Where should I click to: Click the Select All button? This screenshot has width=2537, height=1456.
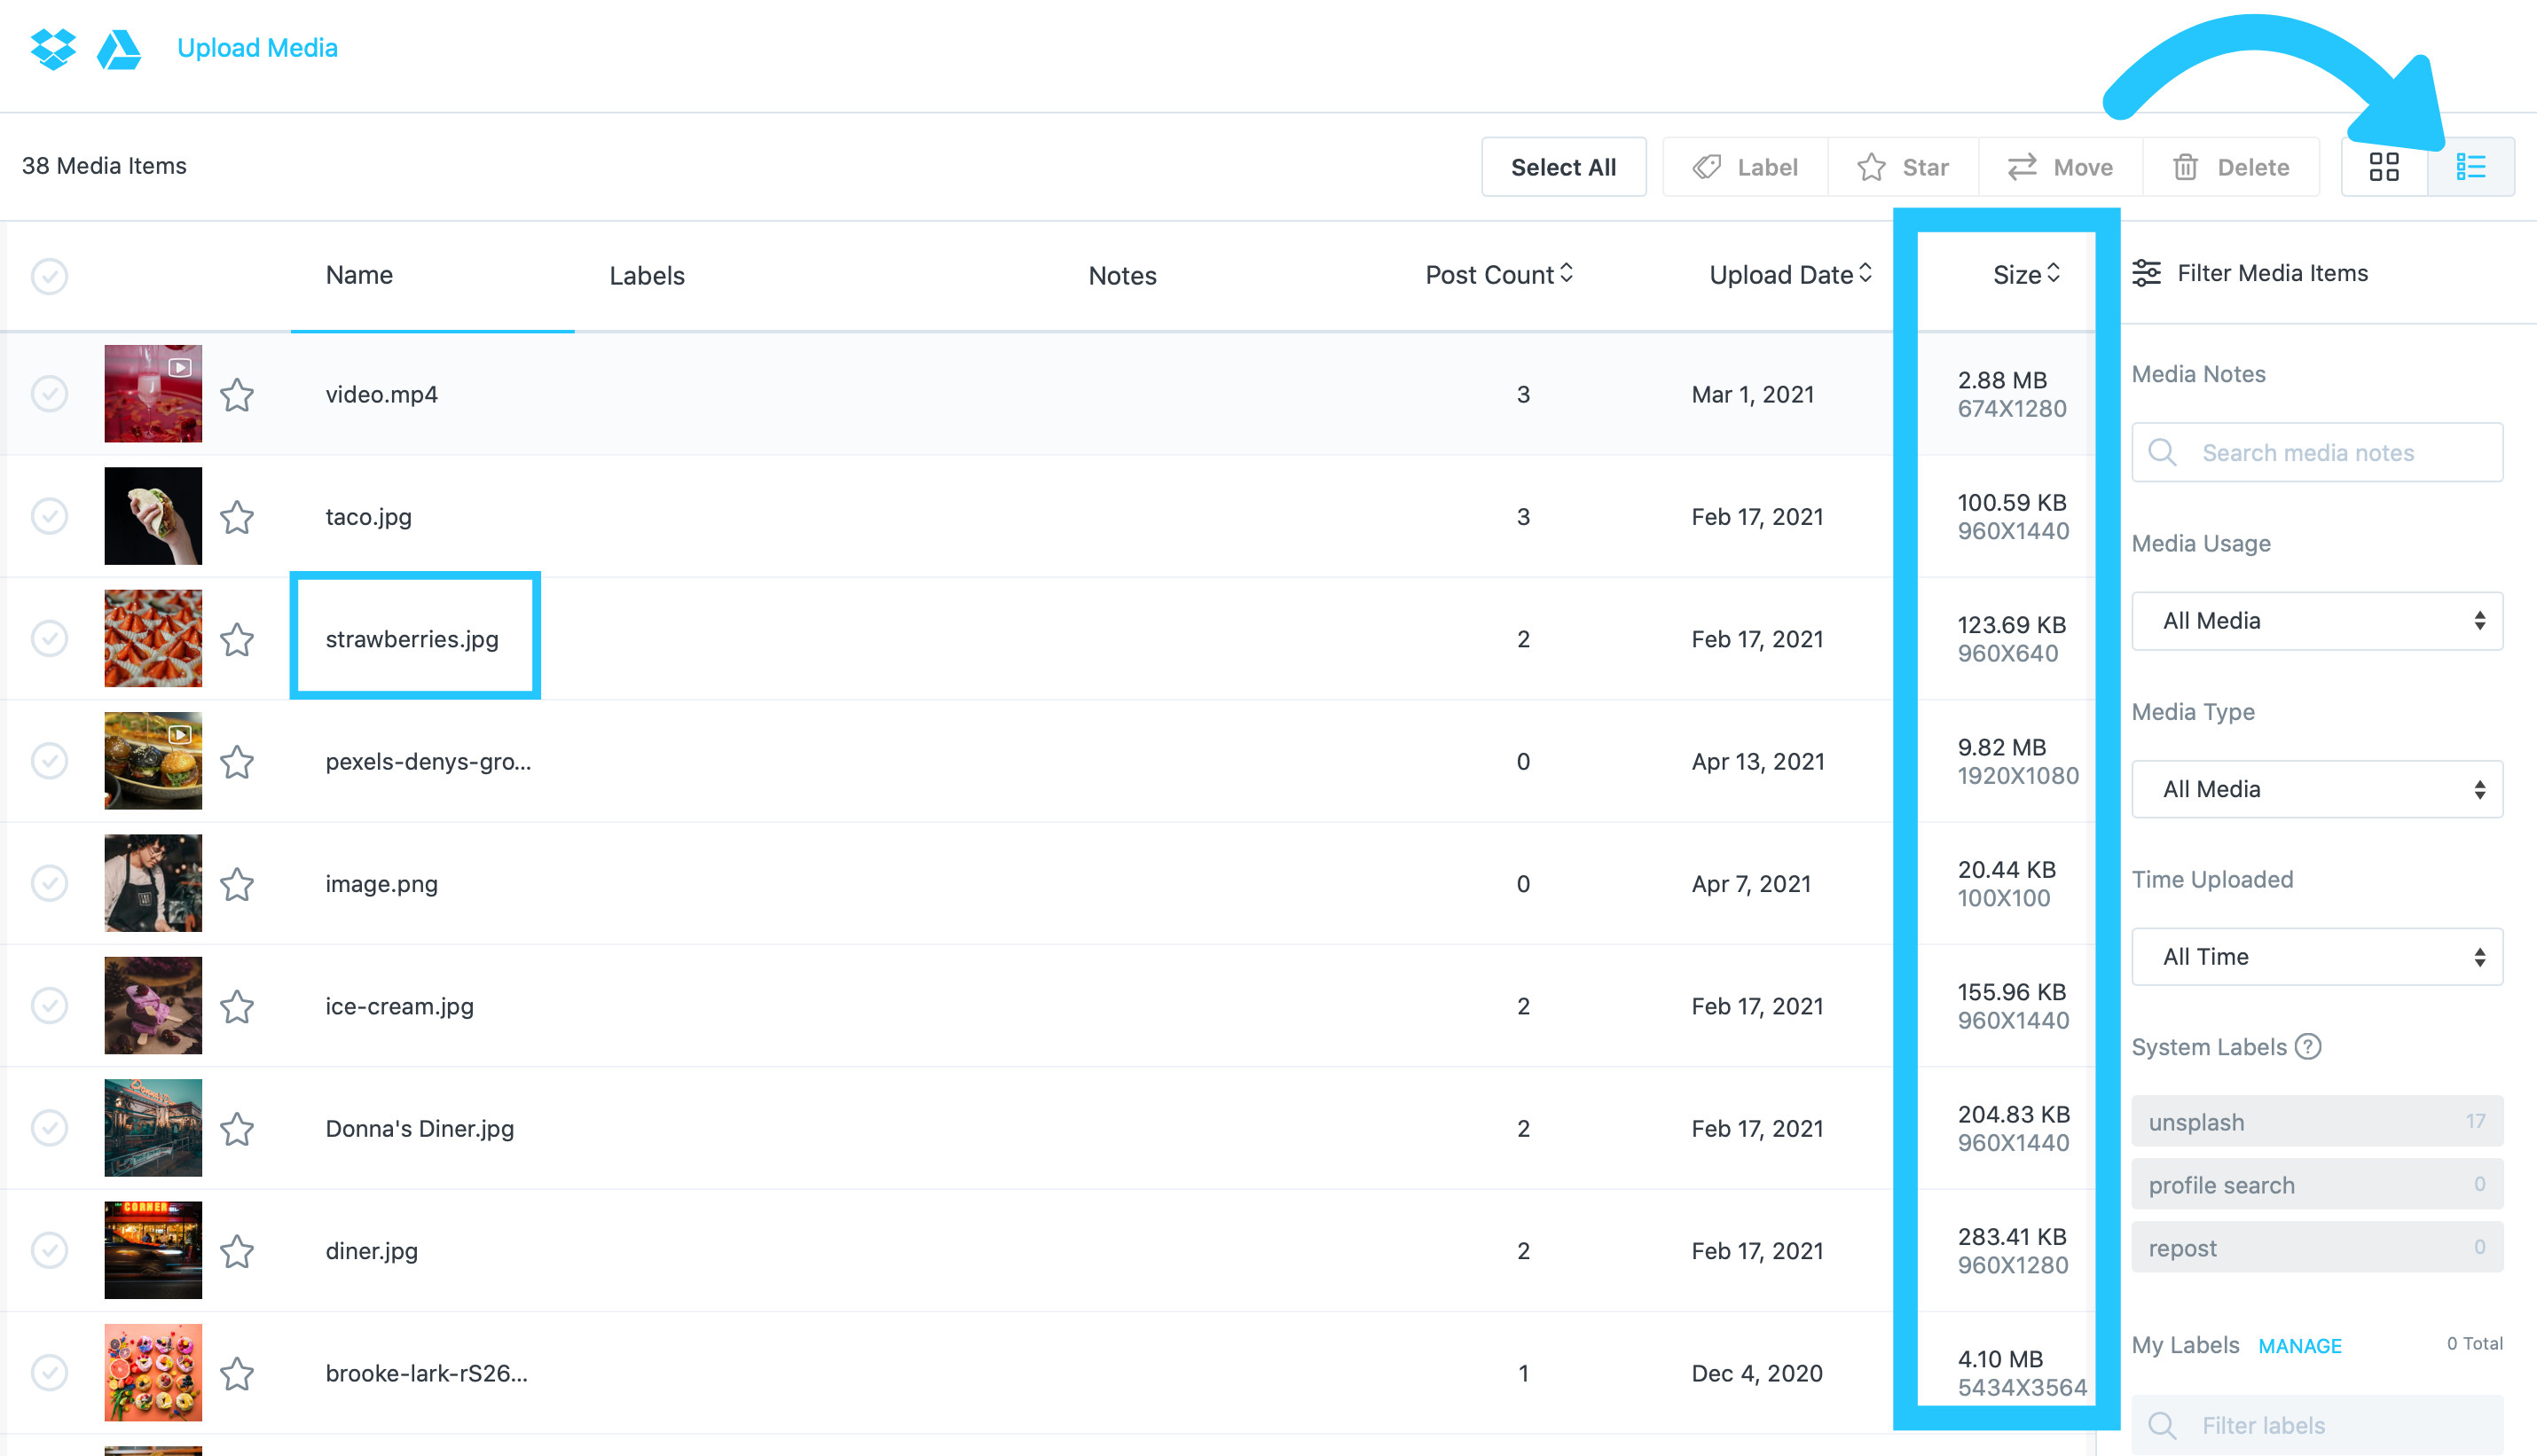click(x=1563, y=167)
